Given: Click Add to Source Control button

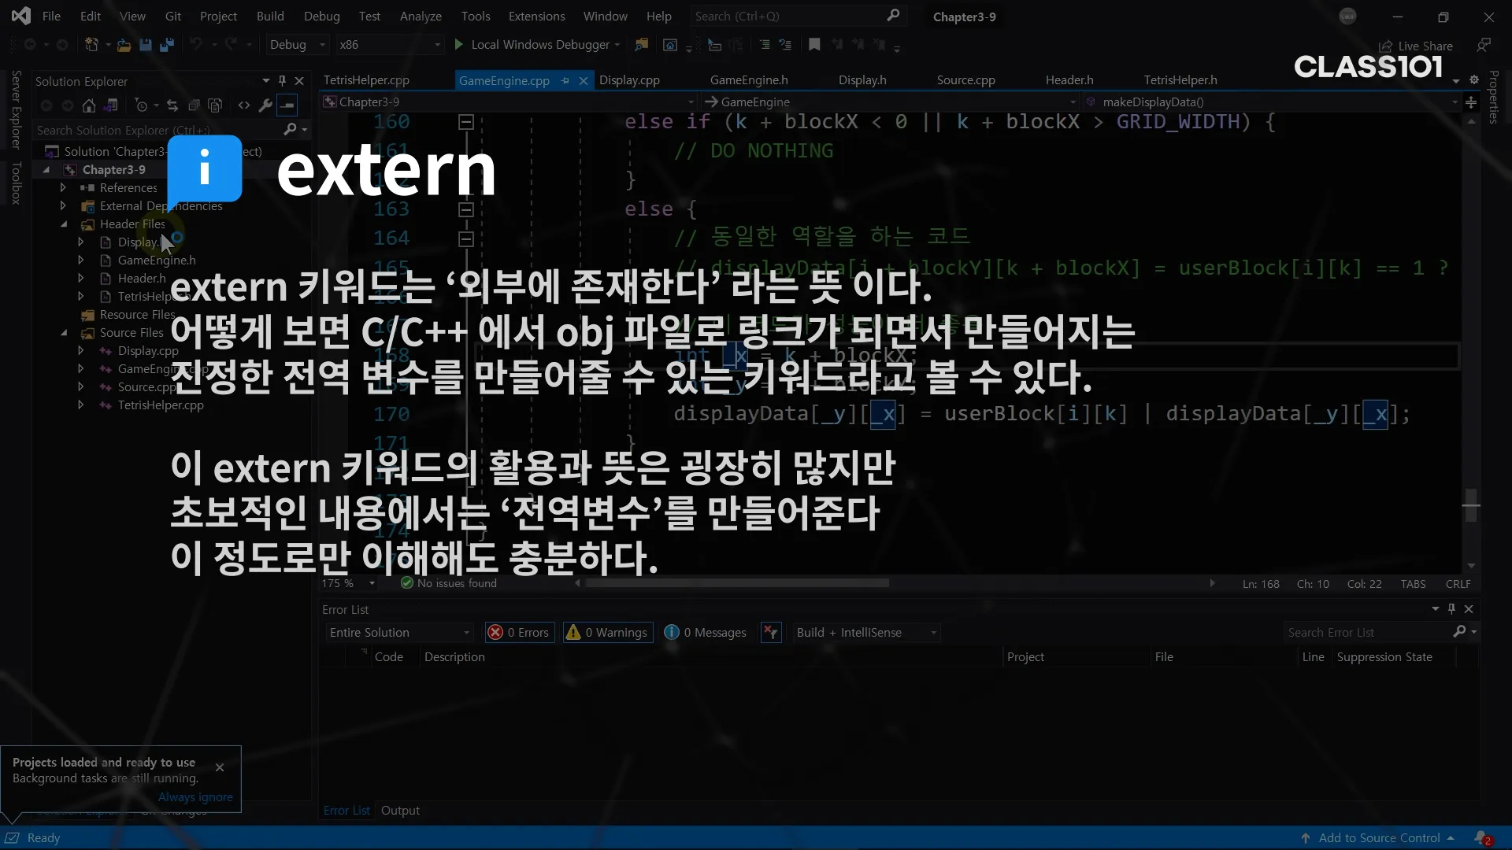Looking at the screenshot, I should [x=1378, y=838].
